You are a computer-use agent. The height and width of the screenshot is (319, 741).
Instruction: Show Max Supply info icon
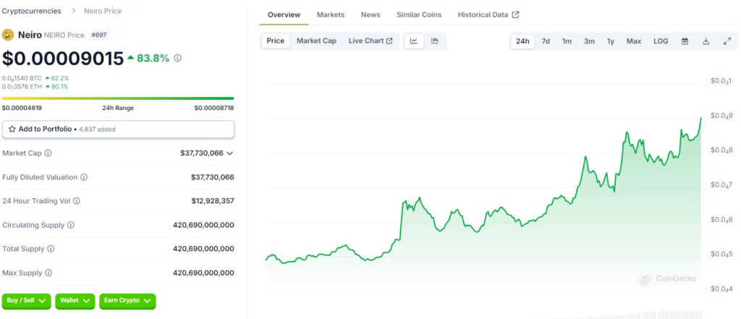click(48, 273)
